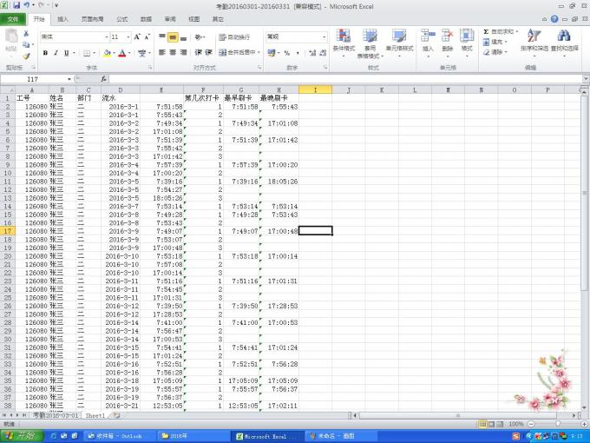Click the Copy icon in clipboard group

(26, 45)
